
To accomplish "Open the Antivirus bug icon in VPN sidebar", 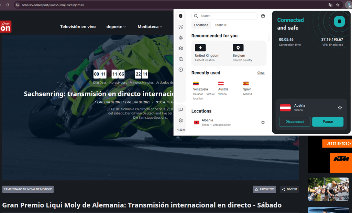I will (x=181, y=48).
